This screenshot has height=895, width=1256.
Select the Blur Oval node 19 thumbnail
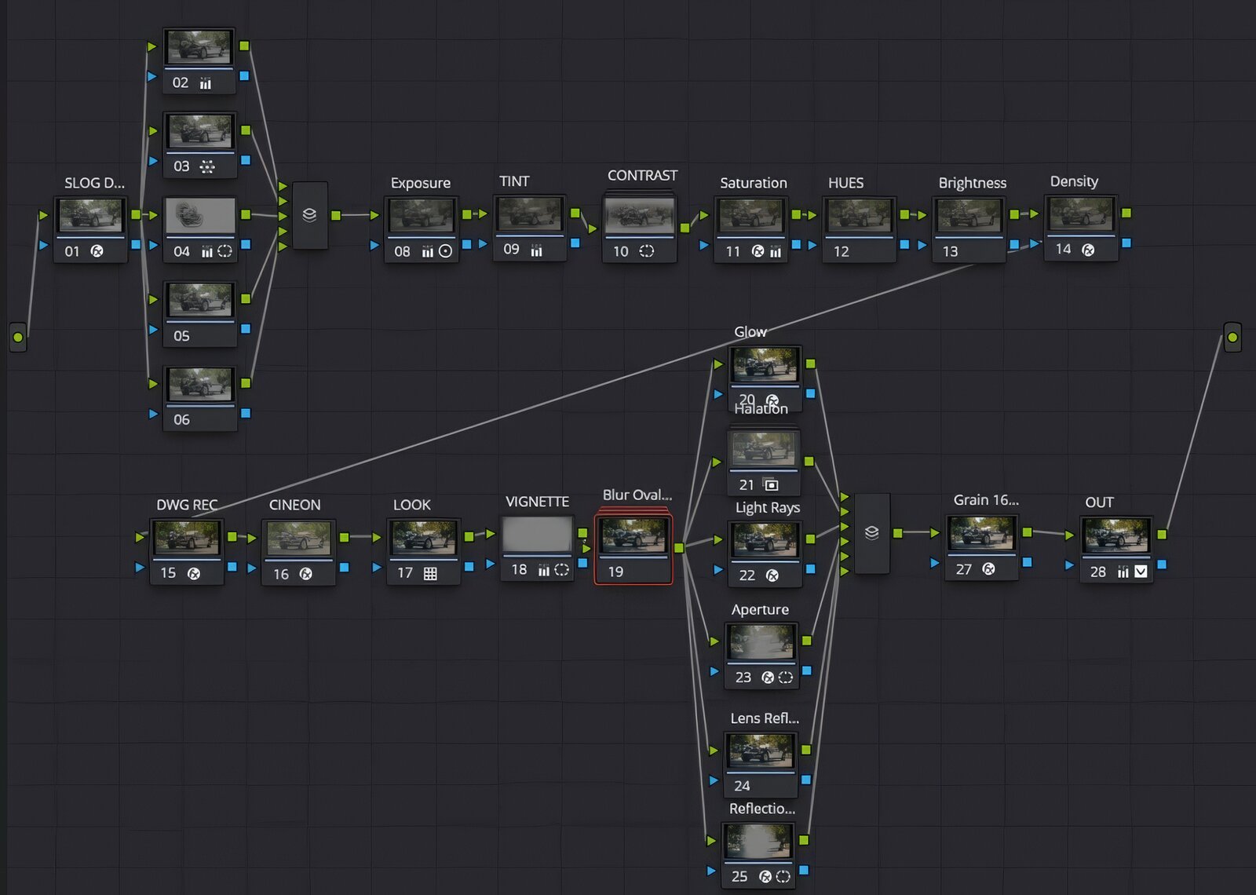coord(633,534)
